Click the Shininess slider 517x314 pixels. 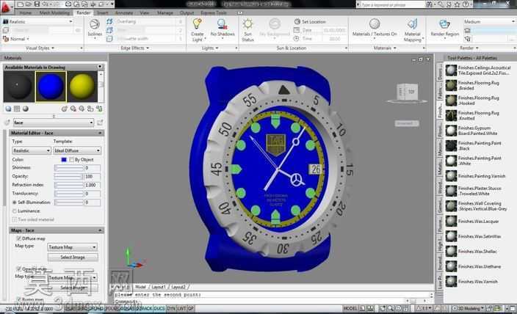tap(69, 168)
